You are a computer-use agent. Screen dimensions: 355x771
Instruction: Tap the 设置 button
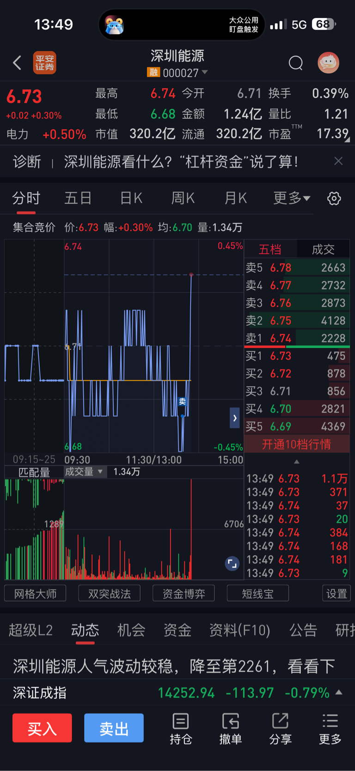(337, 594)
